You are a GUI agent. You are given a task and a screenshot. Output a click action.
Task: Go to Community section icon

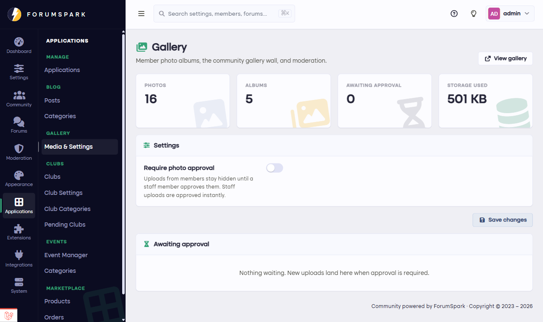click(x=19, y=95)
